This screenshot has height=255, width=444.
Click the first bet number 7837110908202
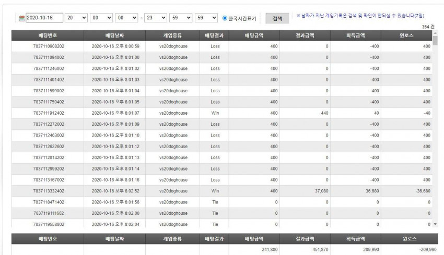[49, 46]
